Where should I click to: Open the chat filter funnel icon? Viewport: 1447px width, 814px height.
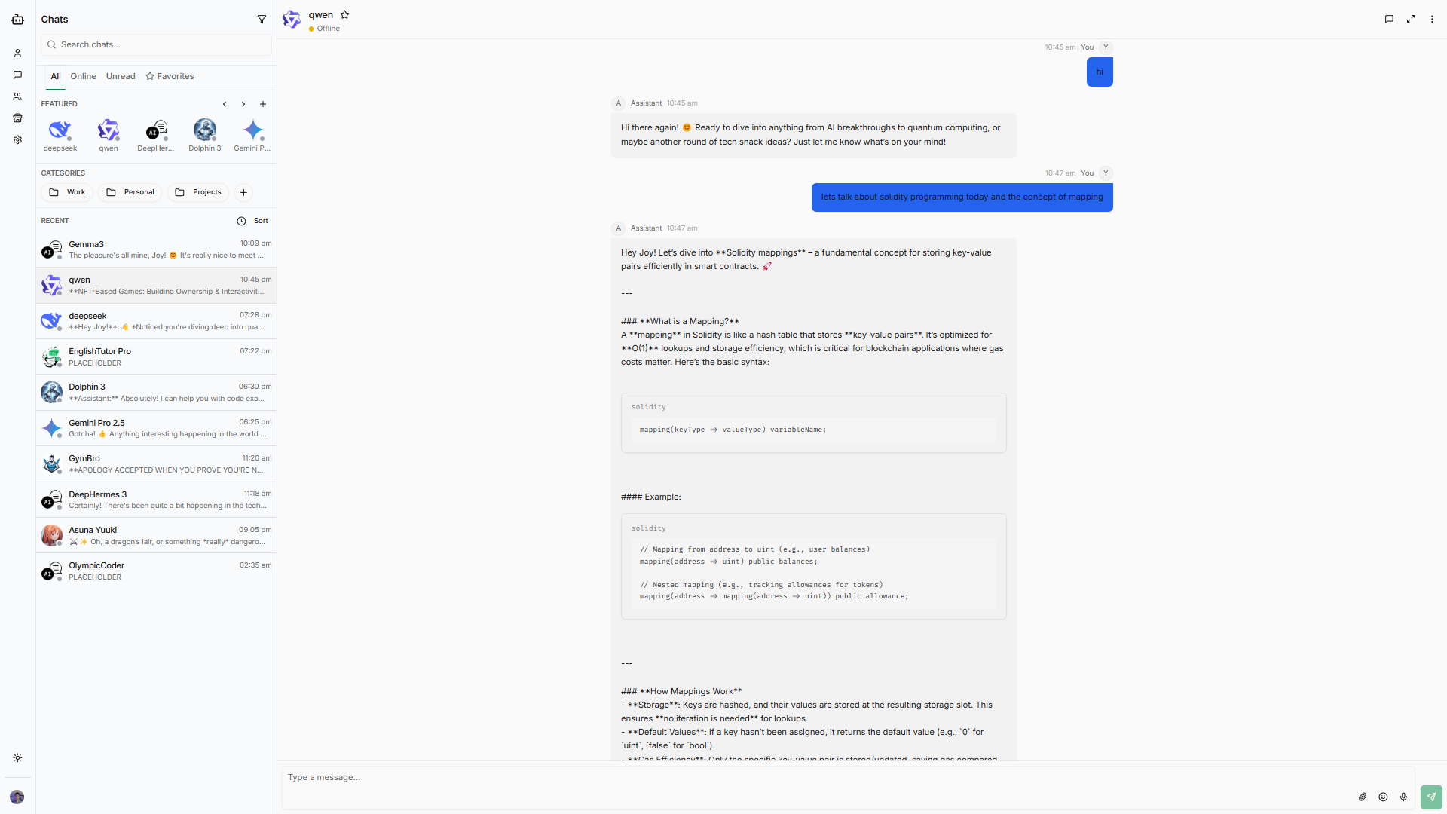pos(262,20)
